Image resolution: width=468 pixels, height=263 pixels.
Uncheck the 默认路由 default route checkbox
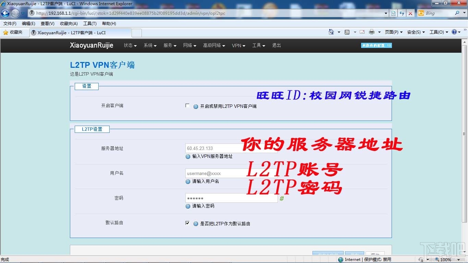(187, 223)
